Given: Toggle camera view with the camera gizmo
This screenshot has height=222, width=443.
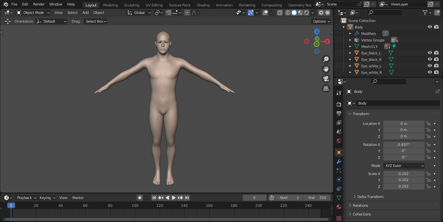Looking at the screenshot, I should pyautogui.click(x=326, y=79).
